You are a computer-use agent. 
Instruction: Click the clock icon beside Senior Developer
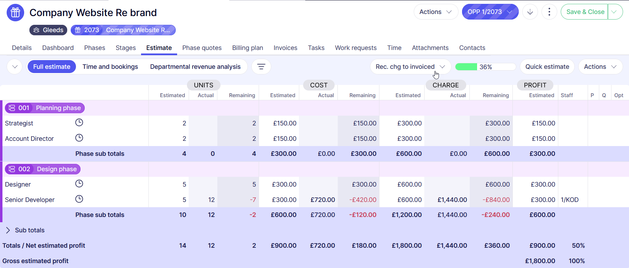click(x=79, y=199)
